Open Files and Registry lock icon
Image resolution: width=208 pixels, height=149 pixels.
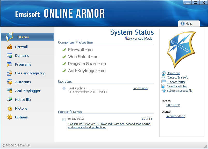(10, 73)
